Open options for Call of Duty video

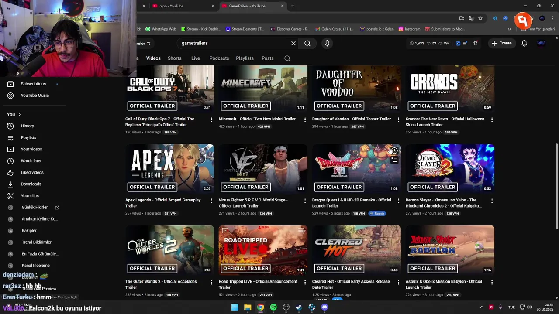(212, 119)
